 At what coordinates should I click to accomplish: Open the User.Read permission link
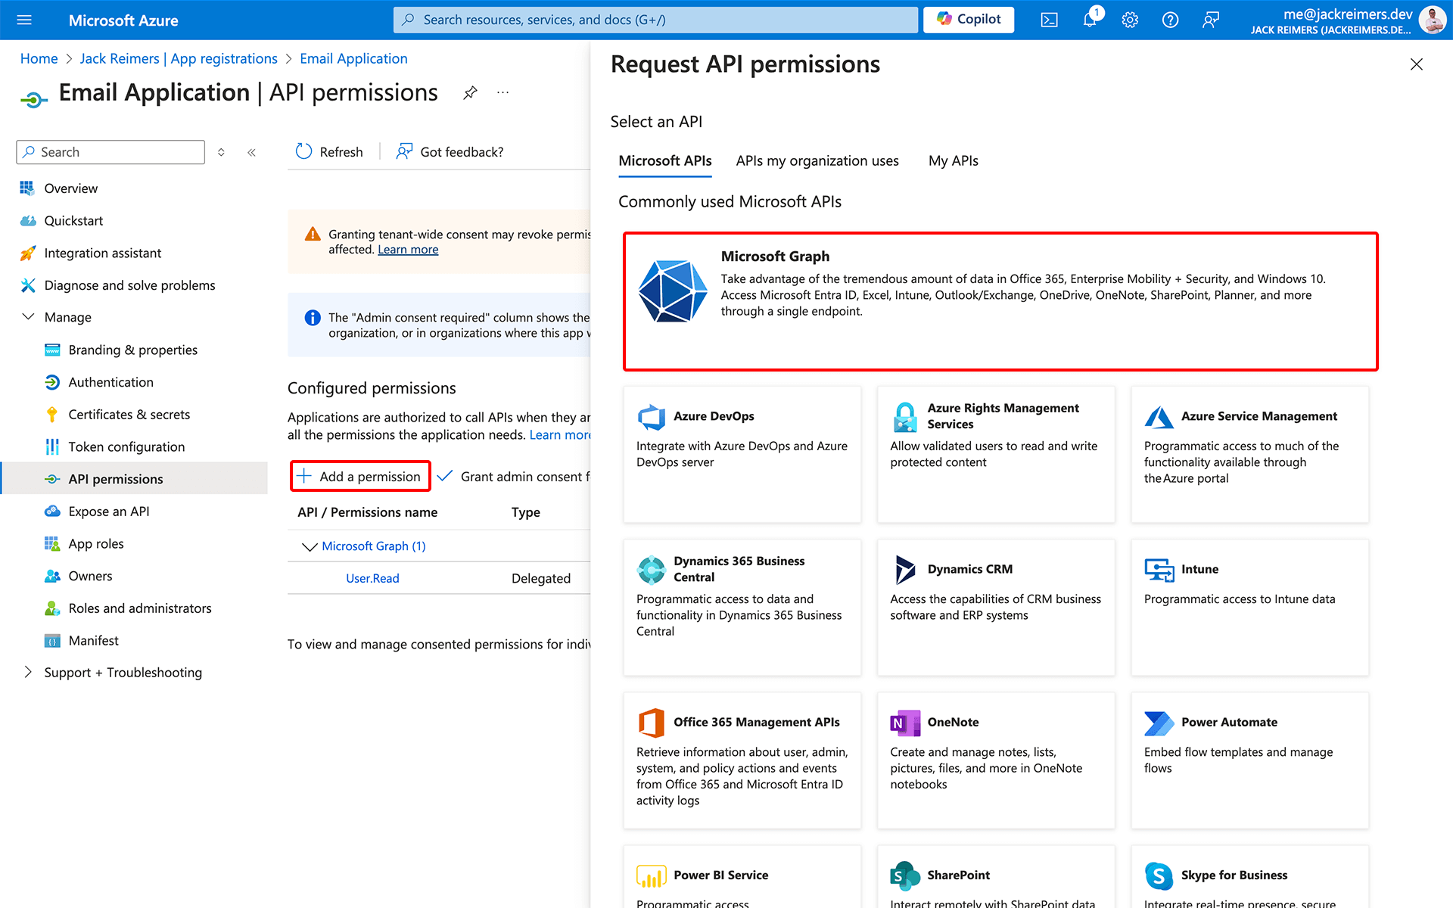[x=372, y=579]
